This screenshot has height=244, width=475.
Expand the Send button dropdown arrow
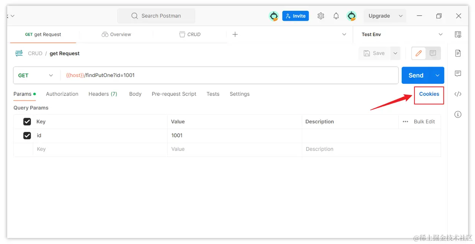(437, 76)
